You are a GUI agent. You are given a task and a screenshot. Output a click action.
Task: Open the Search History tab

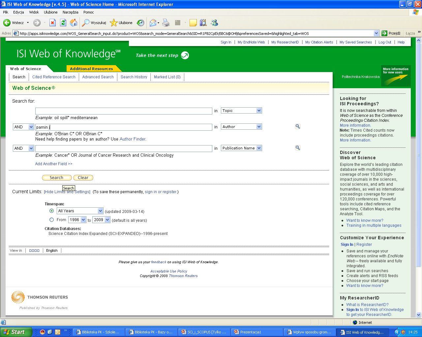click(134, 77)
